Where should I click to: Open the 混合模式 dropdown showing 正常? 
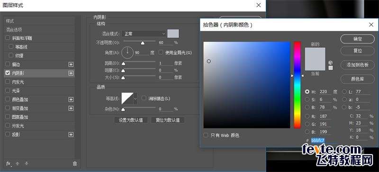pos(144,34)
